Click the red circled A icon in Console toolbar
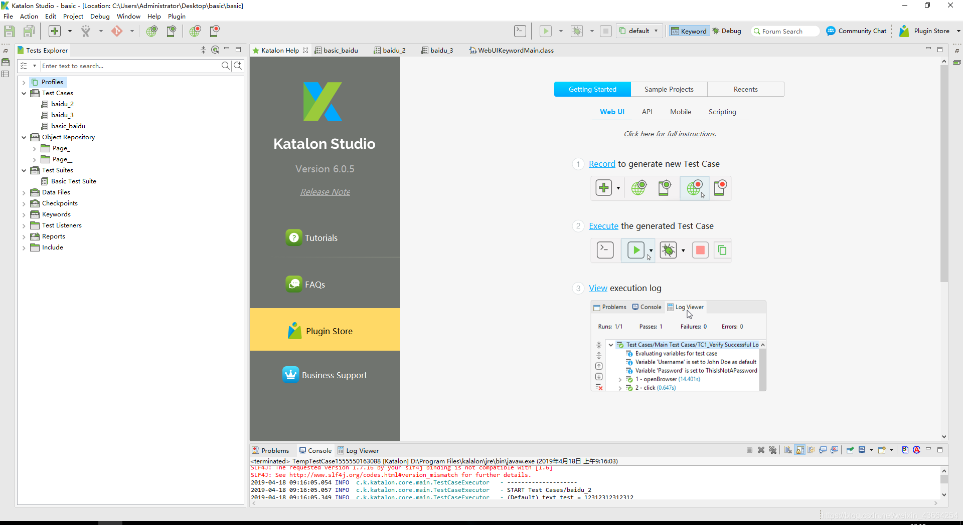The image size is (963, 525). click(x=917, y=450)
